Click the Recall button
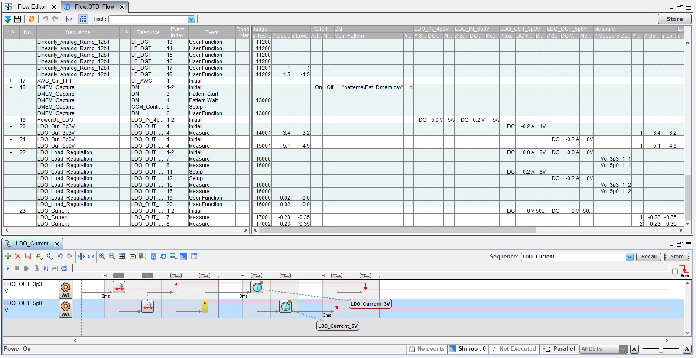696x358 pixels. (x=648, y=257)
